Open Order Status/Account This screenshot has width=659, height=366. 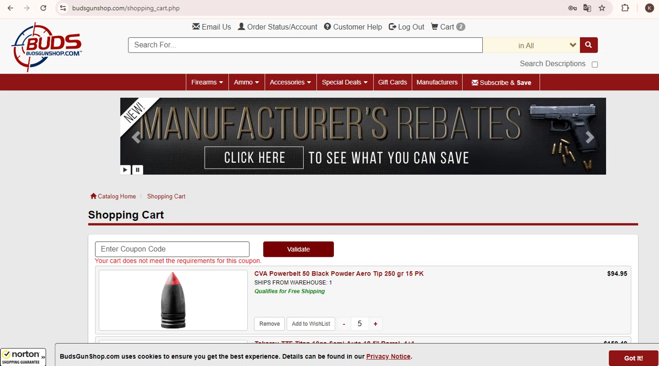277,27
